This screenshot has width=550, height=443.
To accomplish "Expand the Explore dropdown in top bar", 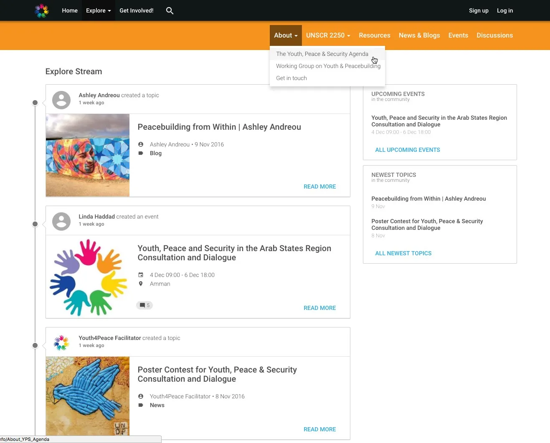I will [x=99, y=10].
